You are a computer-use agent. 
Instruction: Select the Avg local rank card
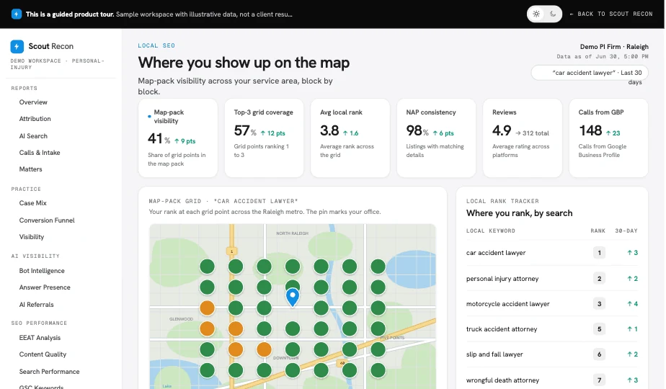350,138
